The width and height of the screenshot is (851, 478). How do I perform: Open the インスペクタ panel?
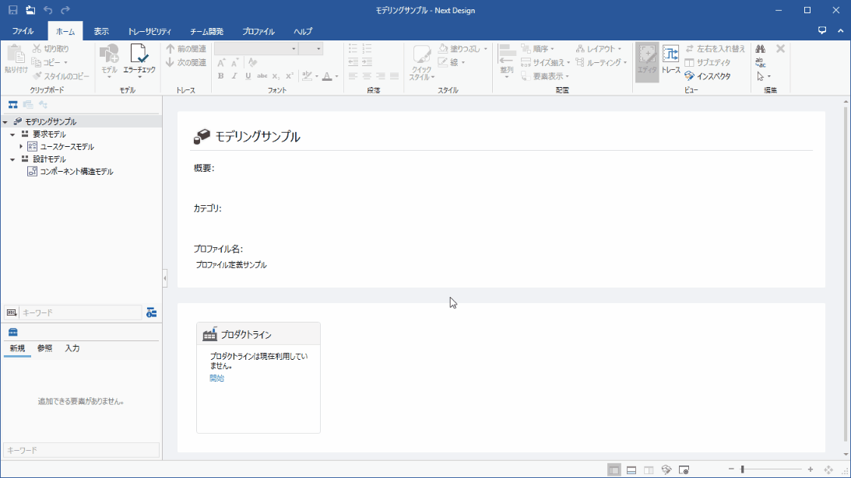(x=708, y=76)
